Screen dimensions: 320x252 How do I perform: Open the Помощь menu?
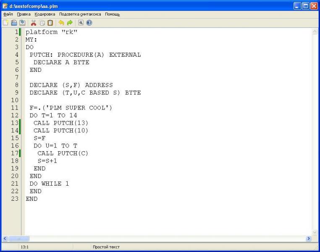tap(112, 14)
